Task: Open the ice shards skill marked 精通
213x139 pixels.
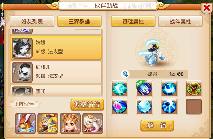Action: click(144, 89)
